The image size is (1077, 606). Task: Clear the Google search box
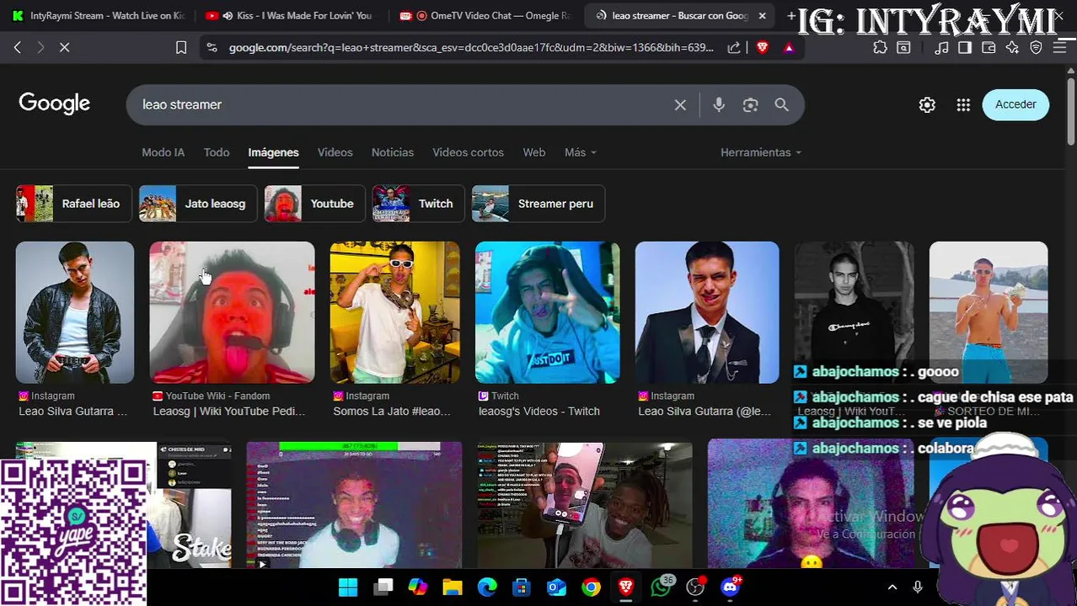[680, 105]
